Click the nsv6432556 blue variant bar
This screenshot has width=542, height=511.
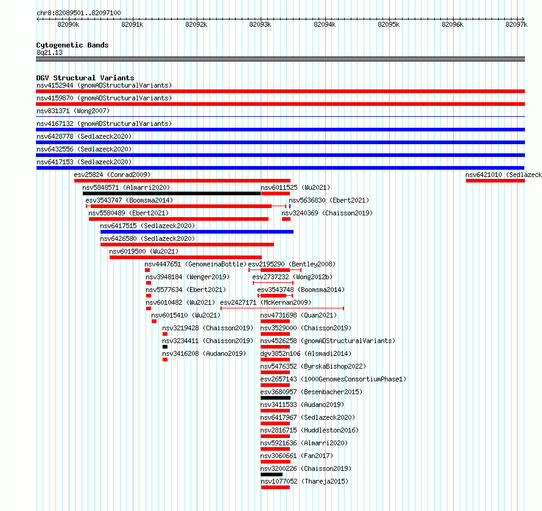[280, 155]
